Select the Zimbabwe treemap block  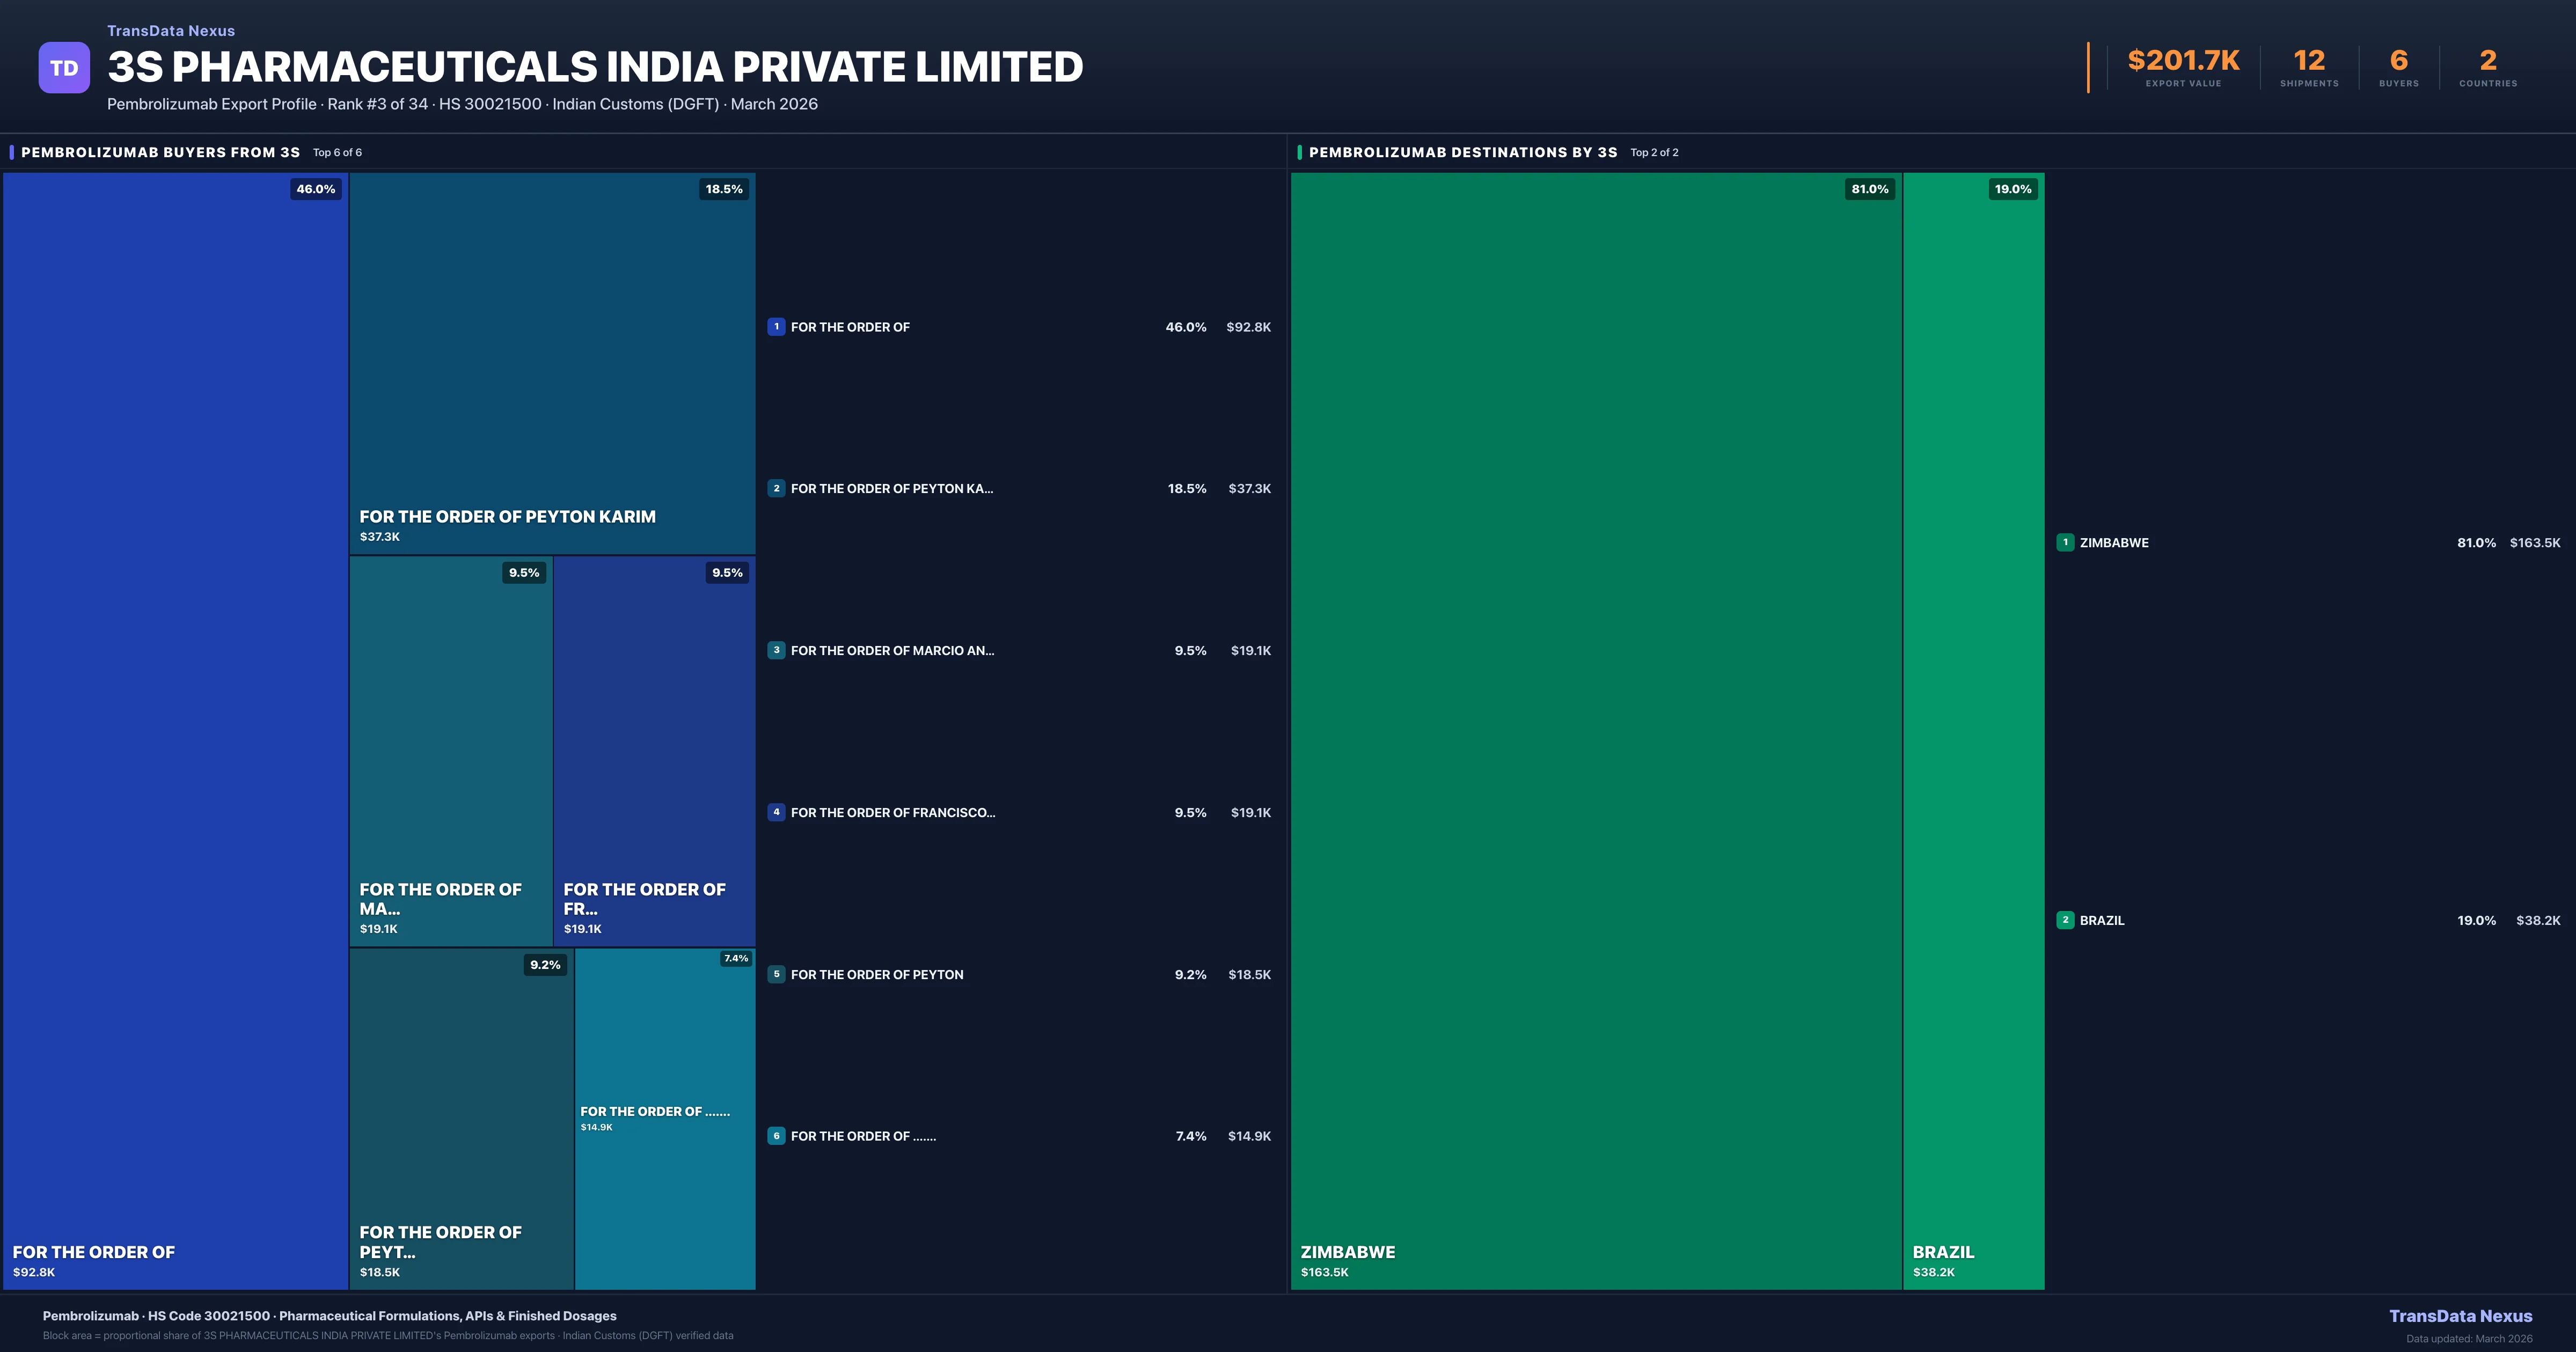[x=1595, y=730]
